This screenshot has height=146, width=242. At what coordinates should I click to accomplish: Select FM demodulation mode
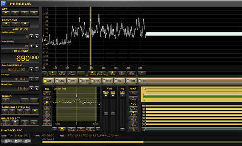point(119,81)
